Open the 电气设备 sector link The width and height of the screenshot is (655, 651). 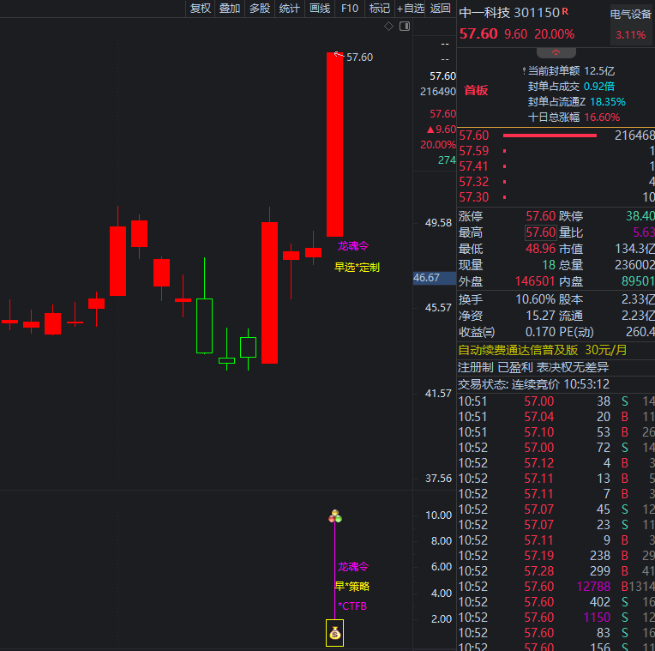630,14
